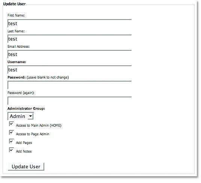
Task: Click the Update User fieldset heading
Action: pyautogui.click(x=14, y=4)
